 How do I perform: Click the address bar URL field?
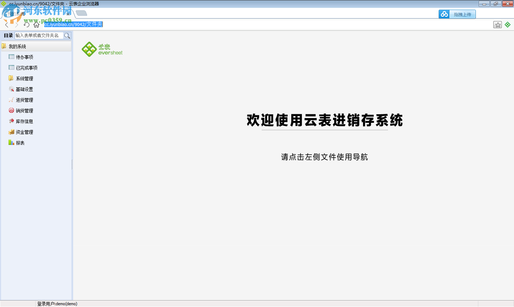[74, 24]
